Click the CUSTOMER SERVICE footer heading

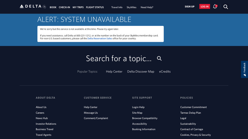98,98
